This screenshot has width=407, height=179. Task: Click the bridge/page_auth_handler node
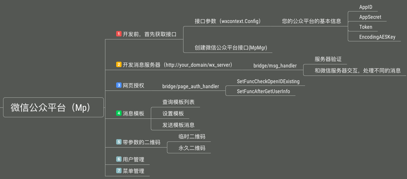[190, 86]
